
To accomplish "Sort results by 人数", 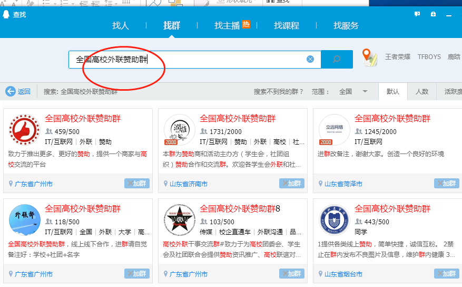I will (x=422, y=91).
